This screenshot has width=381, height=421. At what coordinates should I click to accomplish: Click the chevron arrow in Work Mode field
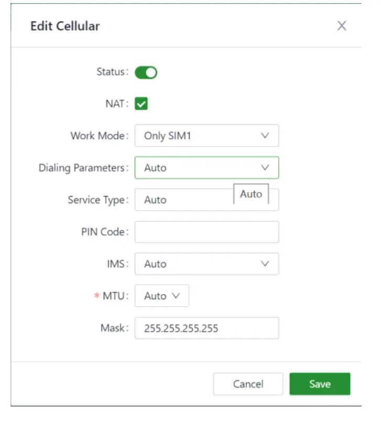point(265,136)
